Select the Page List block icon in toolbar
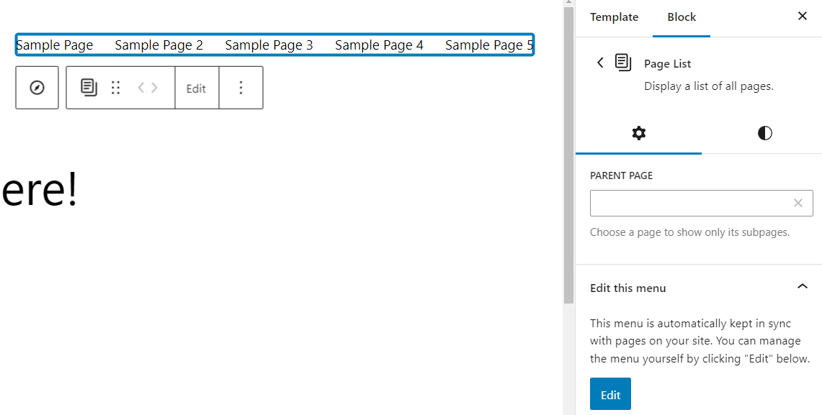The height and width of the screenshot is (415, 822). (88, 87)
